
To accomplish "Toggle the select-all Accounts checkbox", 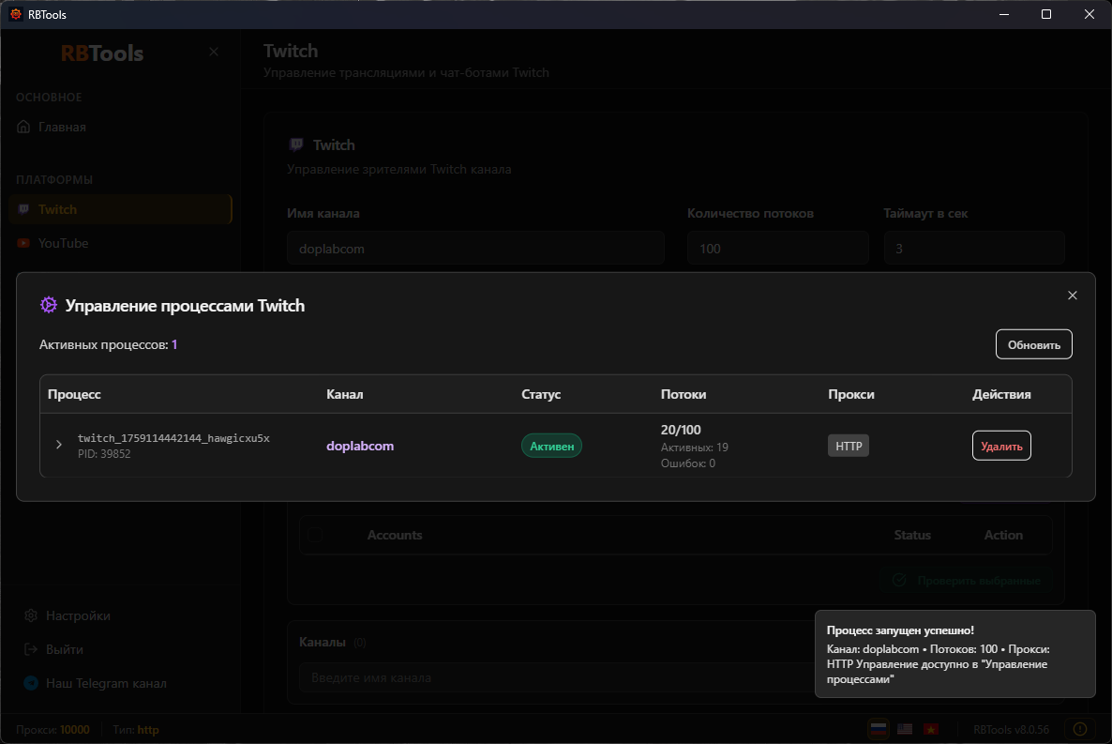I will click(316, 535).
